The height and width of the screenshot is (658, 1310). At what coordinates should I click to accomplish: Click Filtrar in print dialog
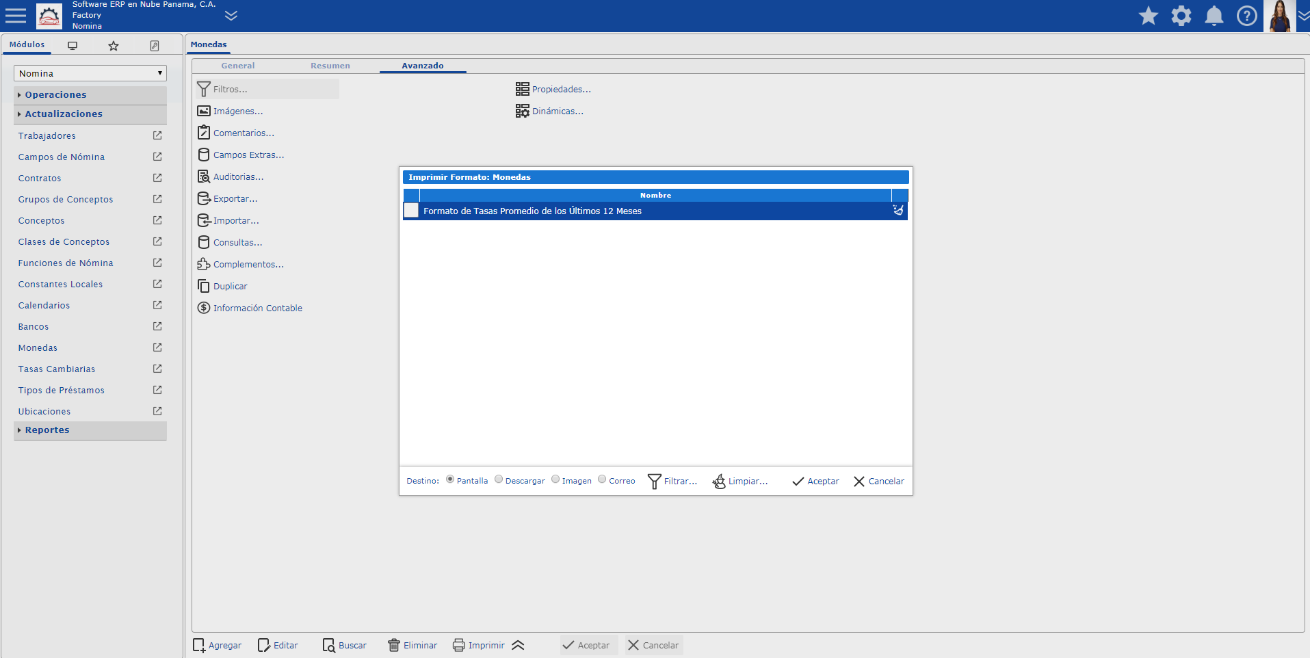click(x=672, y=482)
